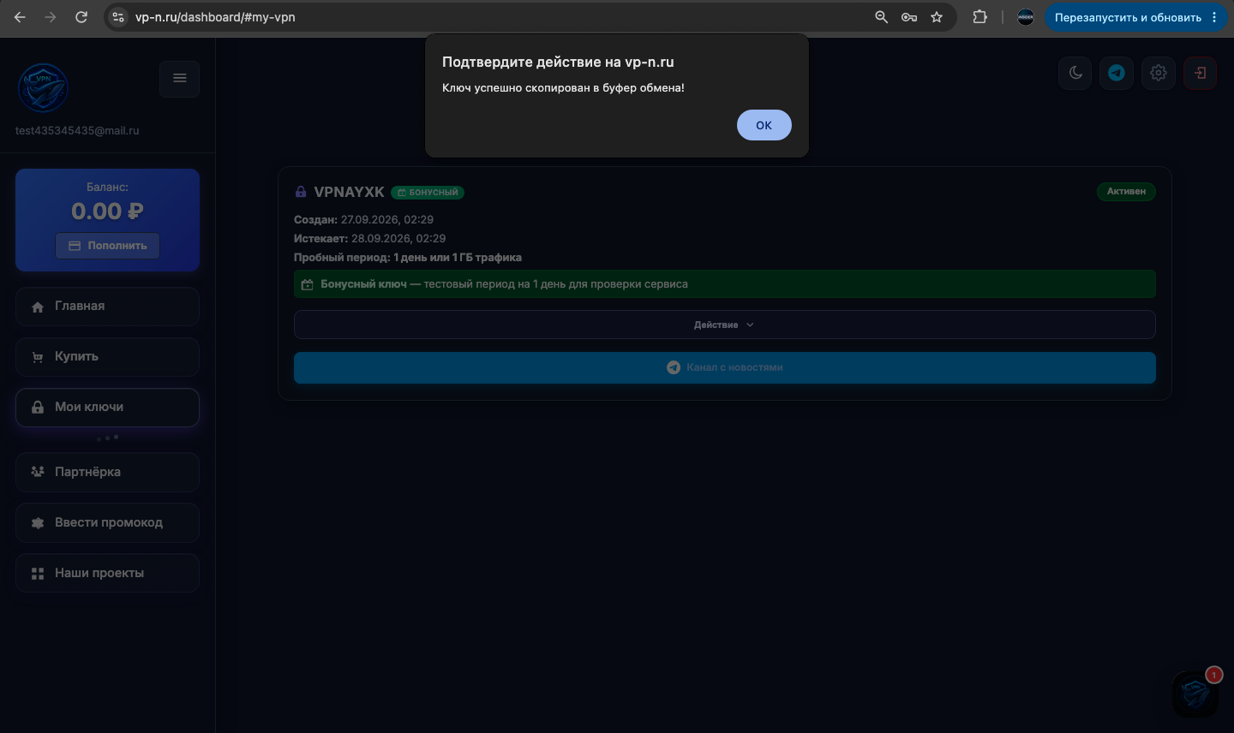Go to Главная in sidebar
This screenshot has height=733, width=1234.
tap(107, 307)
